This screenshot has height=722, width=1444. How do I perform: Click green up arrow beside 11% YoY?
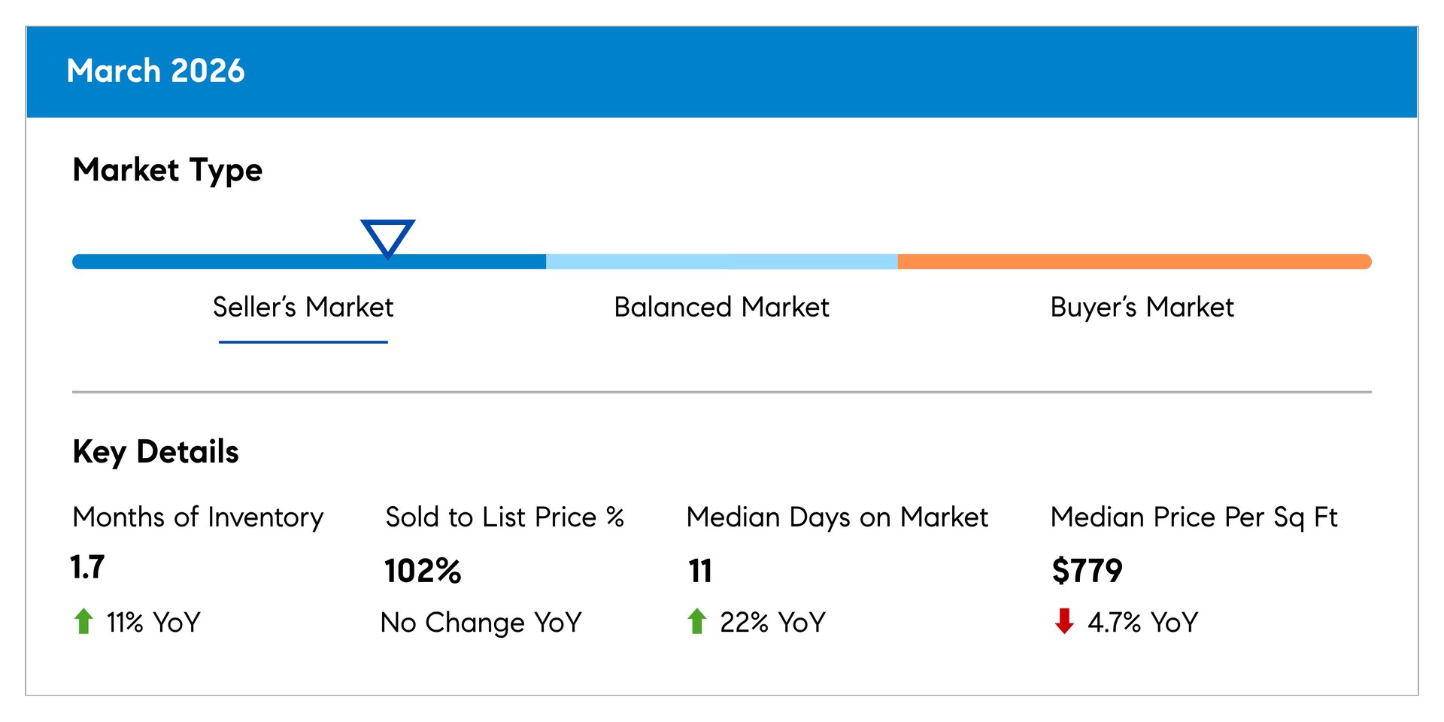pyautogui.click(x=83, y=621)
